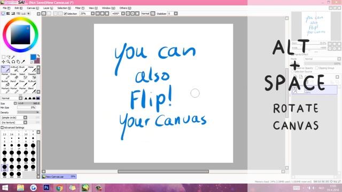This screenshot has width=342, height=192.
Task: Select the zoom magnifier tool
Action: (x=9, y=62)
